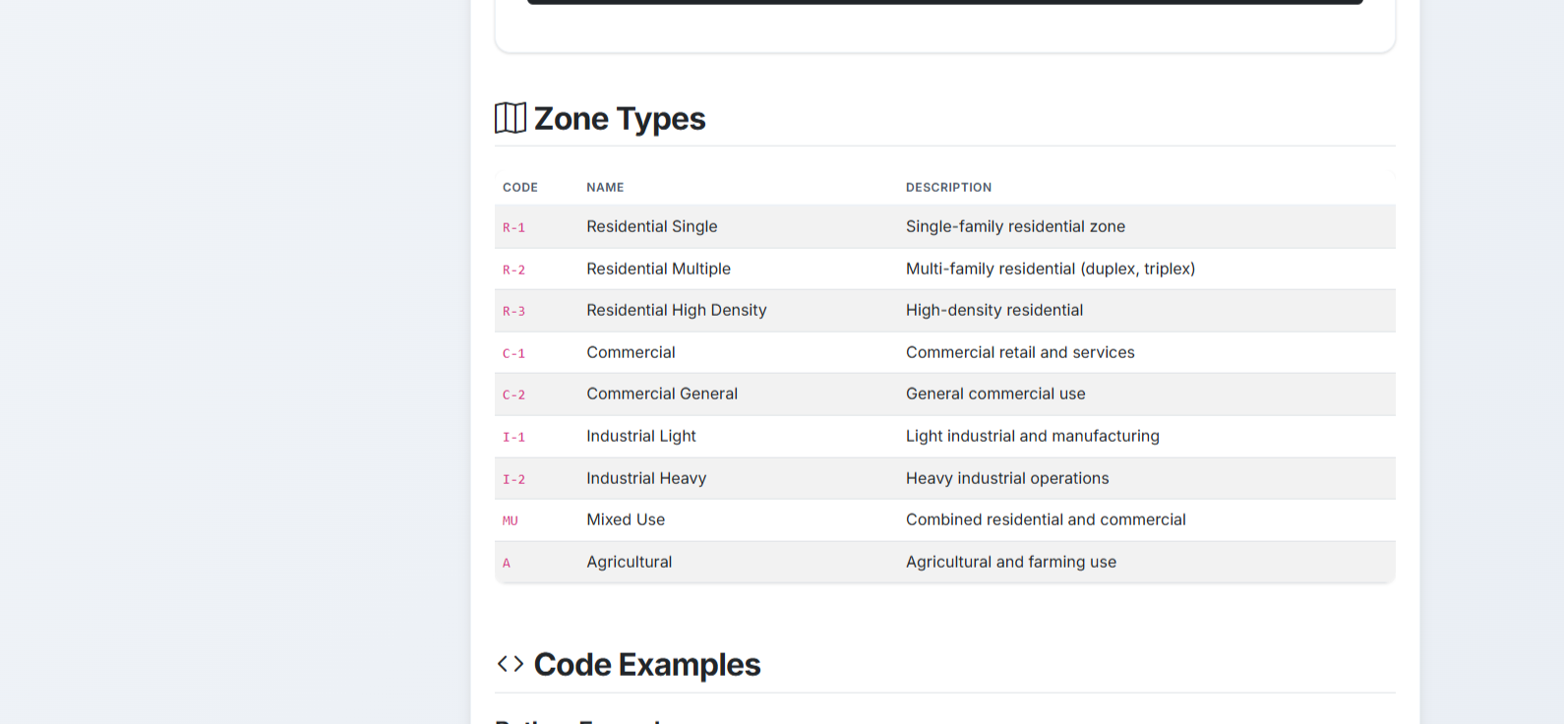
Task: Select the I-1 zone code badge
Action: pos(513,437)
